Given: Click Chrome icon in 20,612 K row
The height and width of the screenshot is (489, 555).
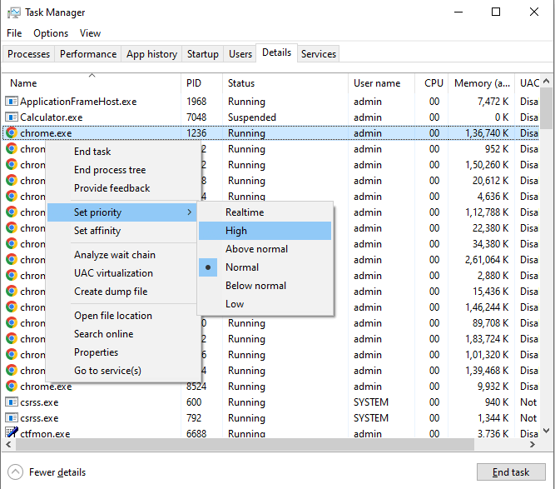Looking at the screenshot, I should [x=12, y=181].
